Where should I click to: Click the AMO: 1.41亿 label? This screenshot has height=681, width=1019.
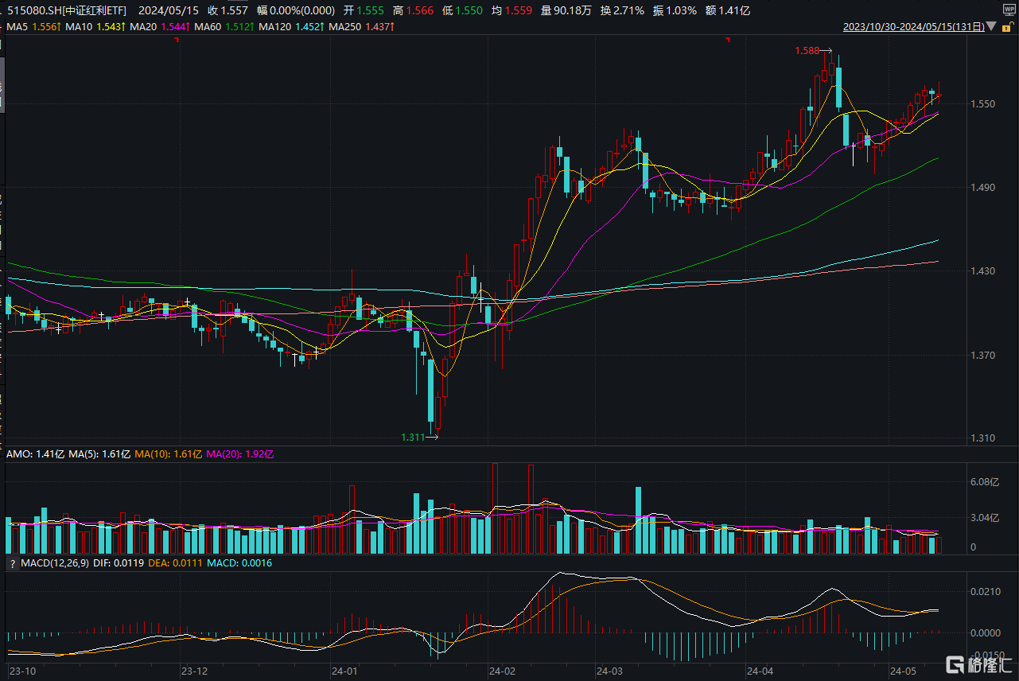[35, 453]
